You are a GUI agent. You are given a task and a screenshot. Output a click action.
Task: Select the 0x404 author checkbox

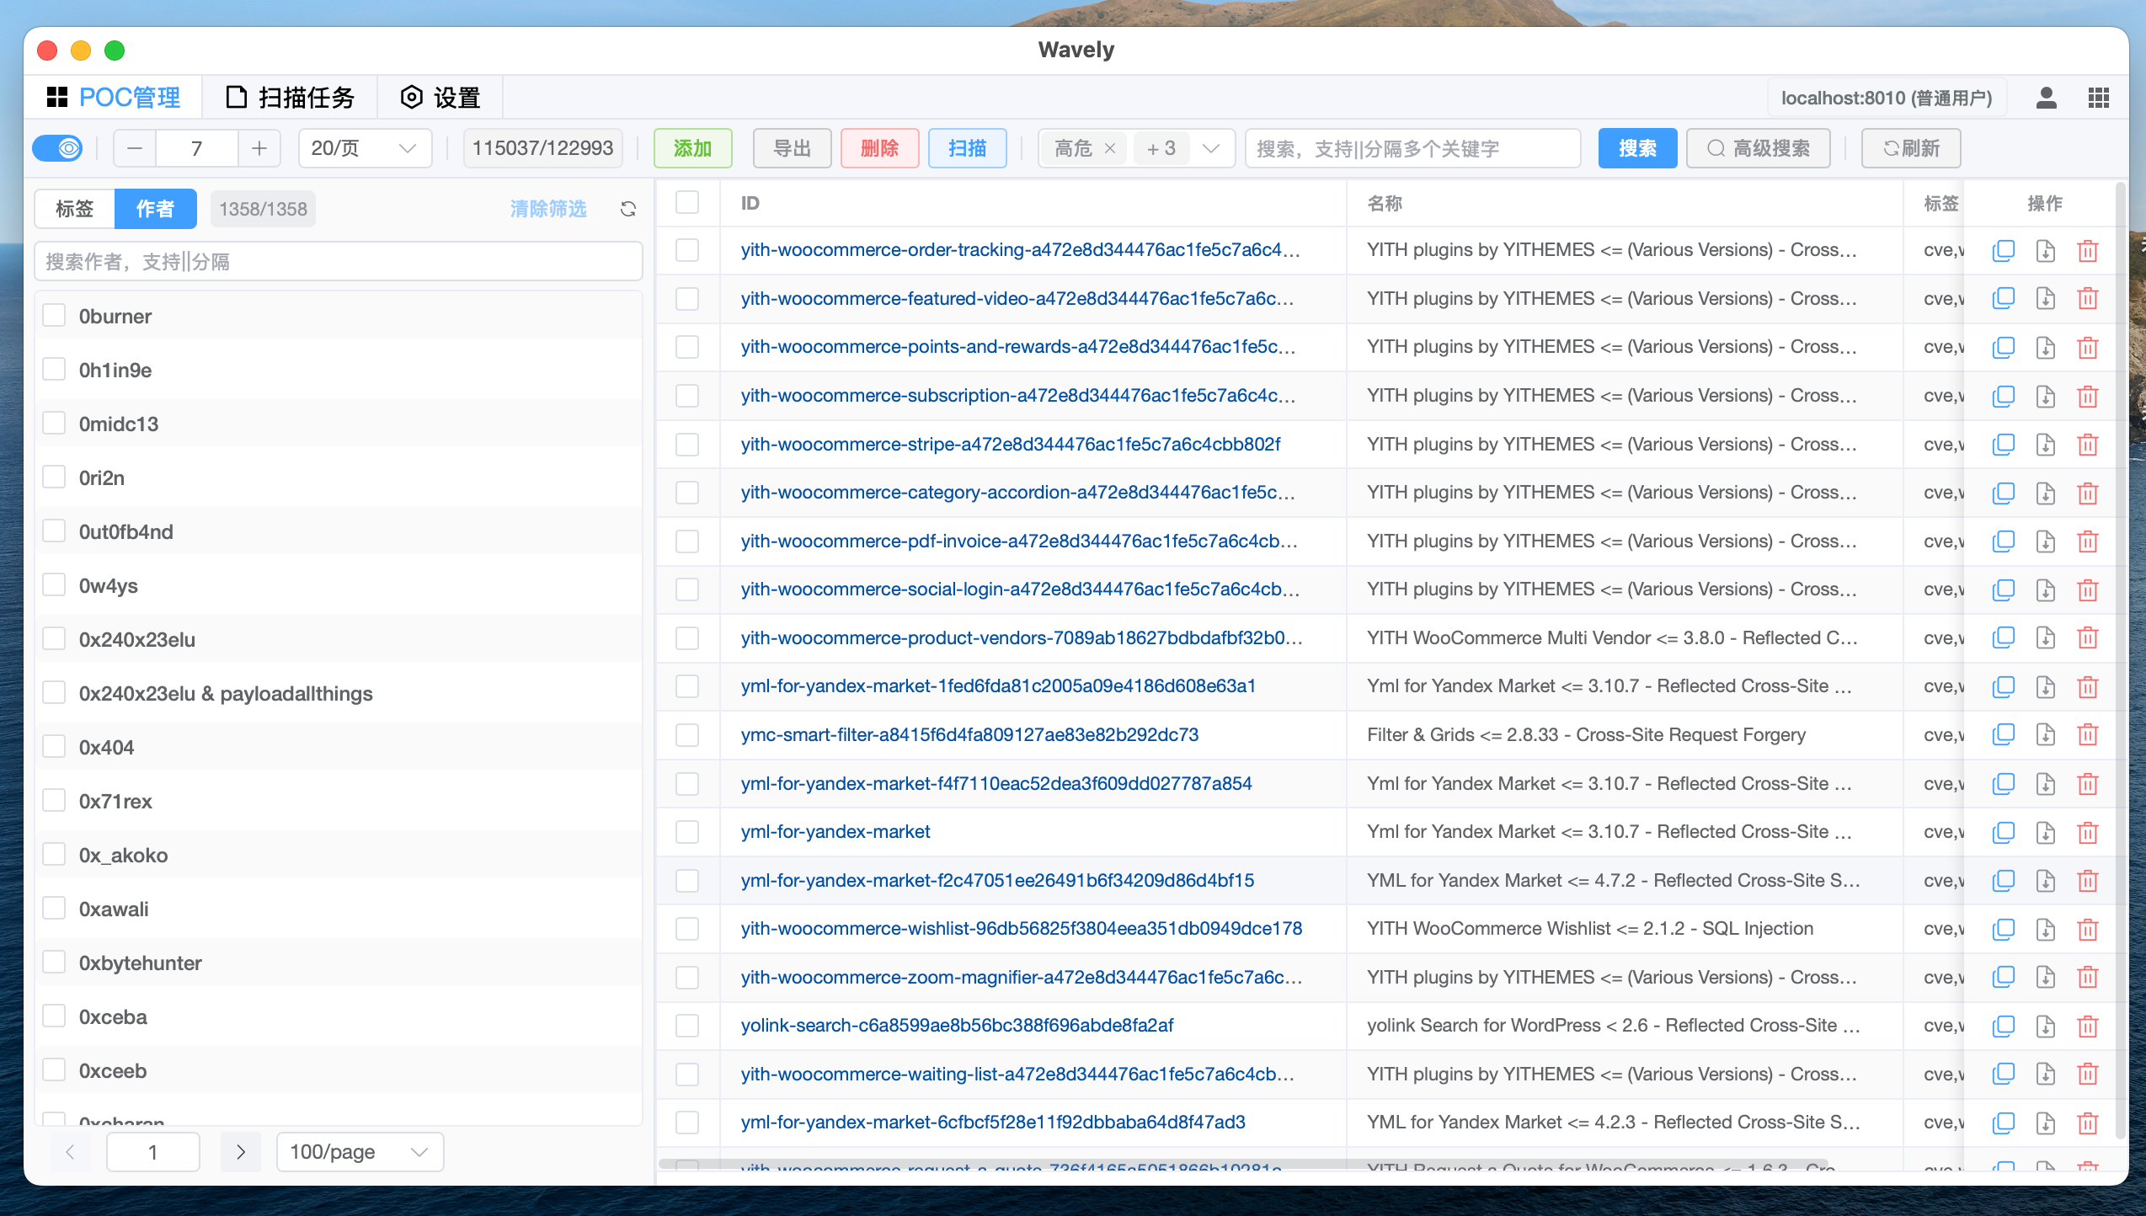[x=54, y=747]
